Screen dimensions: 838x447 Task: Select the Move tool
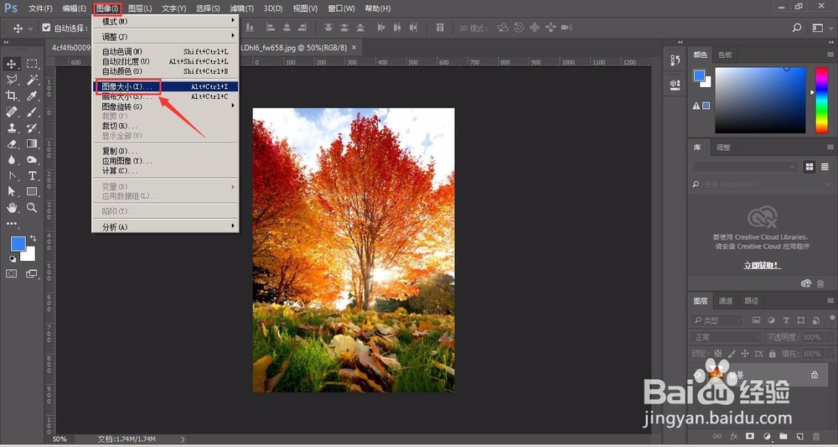click(11, 65)
